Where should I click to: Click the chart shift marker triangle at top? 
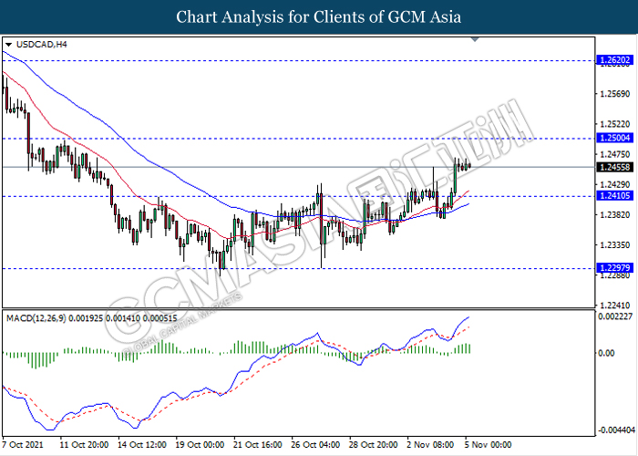[x=475, y=39]
